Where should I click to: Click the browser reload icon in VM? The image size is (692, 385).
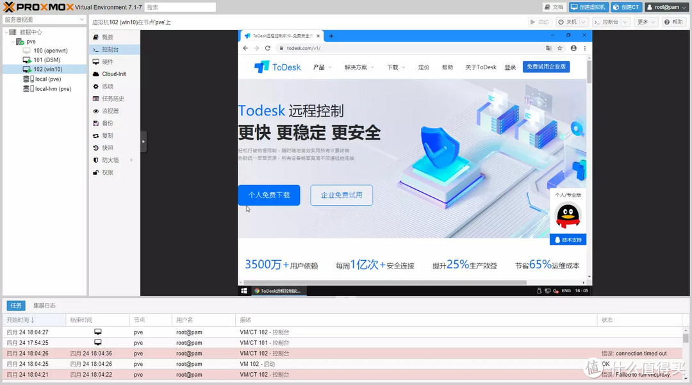267,48
